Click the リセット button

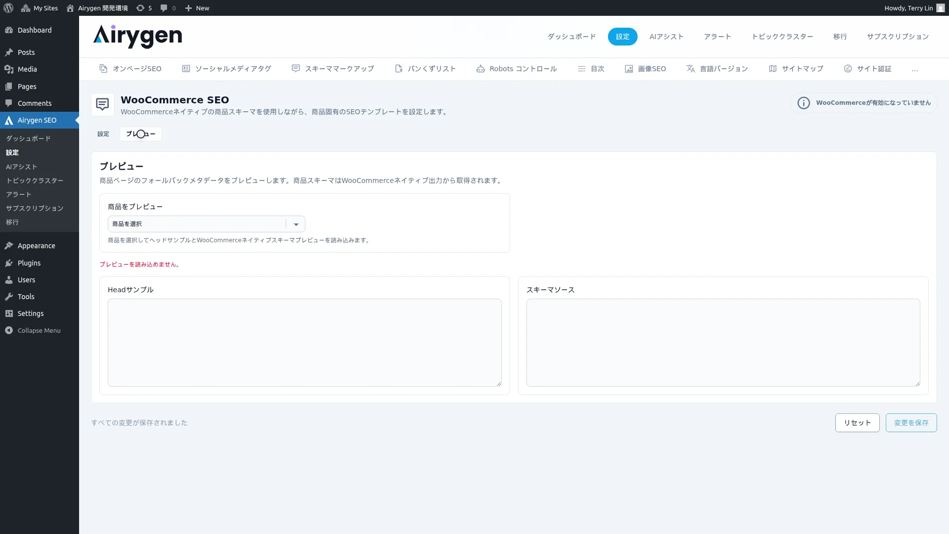(x=857, y=423)
